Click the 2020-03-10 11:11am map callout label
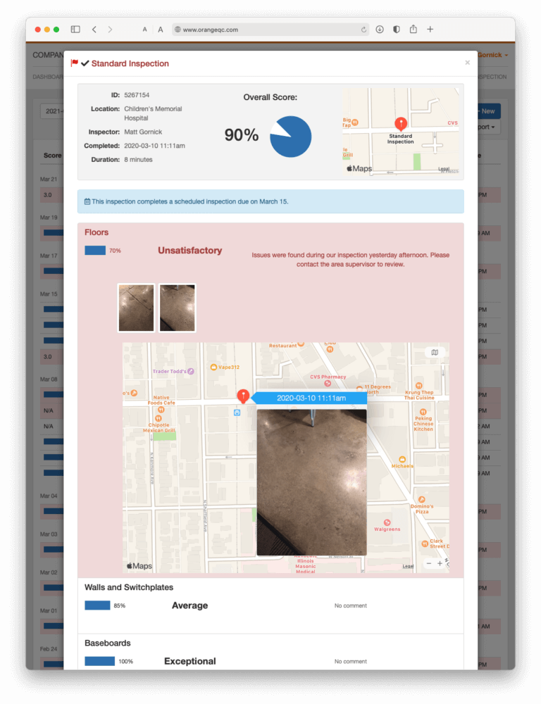Screen dimensions: 541x704 [311, 398]
